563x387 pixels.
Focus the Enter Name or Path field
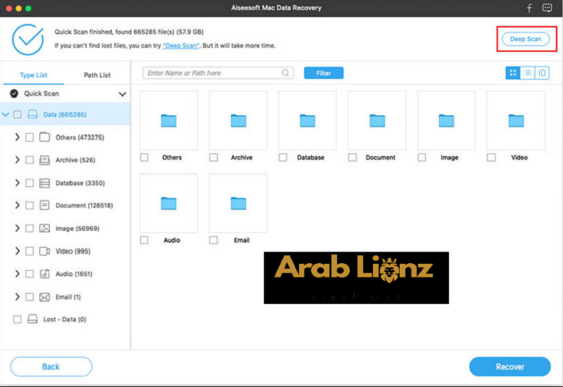(218, 73)
